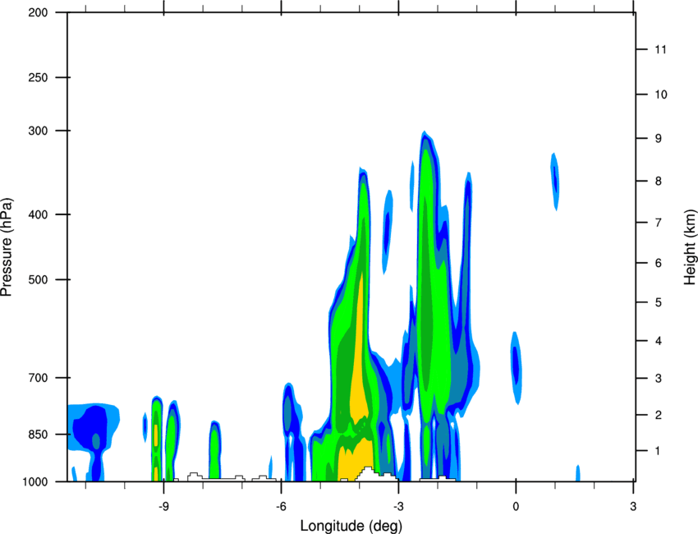Click the -9 longitude tick label
Viewport: 698px width, 534px height.
click(x=163, y=507)
